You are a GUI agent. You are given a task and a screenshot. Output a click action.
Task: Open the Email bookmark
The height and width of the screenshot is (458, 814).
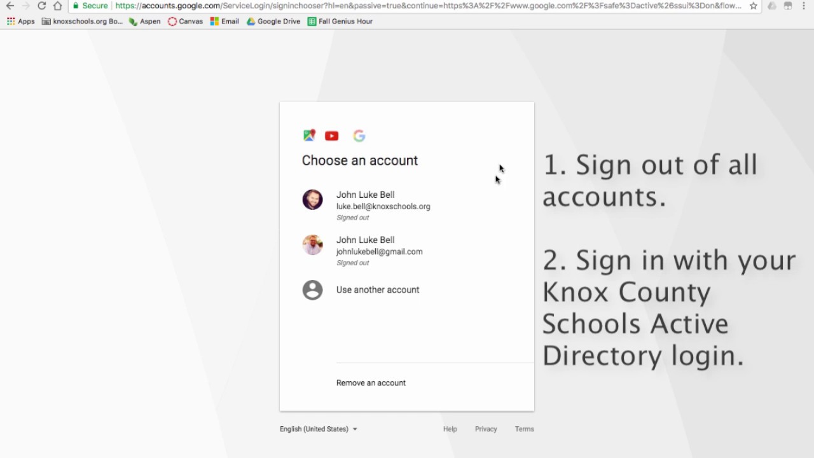[224, 21]
